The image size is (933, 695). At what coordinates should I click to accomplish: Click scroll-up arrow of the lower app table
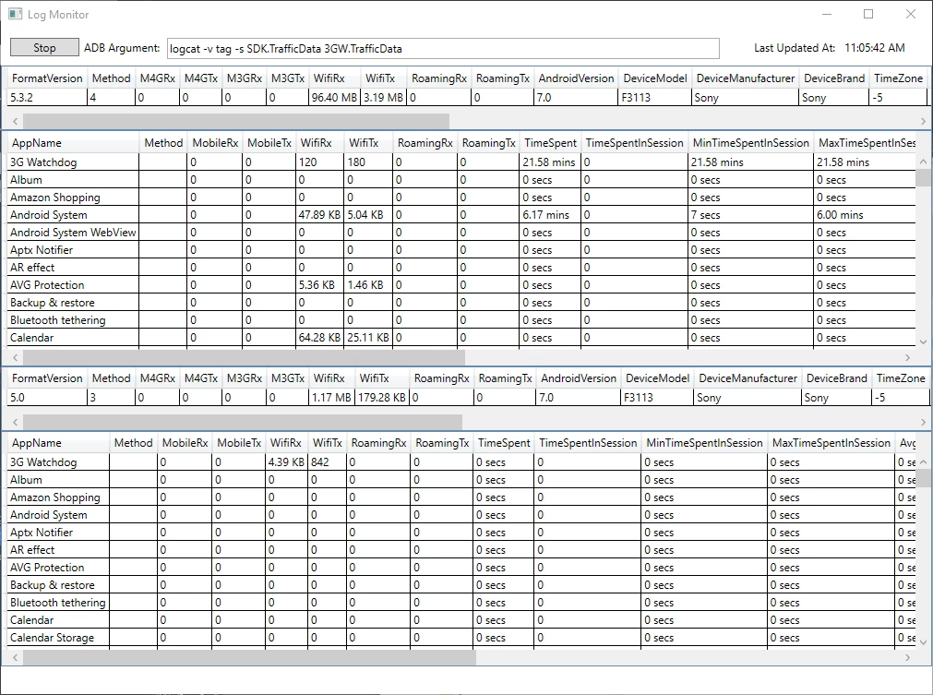923,461
